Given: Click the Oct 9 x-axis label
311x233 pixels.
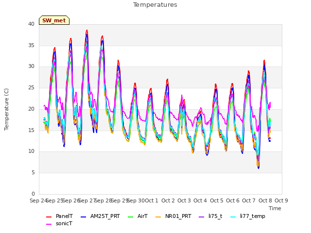Looking at the screenshot, I should pyautogui.click(x=281, y=200).
